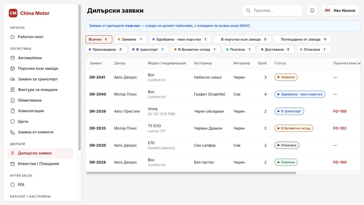Screen dimensions: 364x205
Task: Open request DR-2028
Action: 98,162
